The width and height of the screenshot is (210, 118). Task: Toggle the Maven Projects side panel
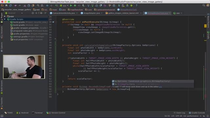pyautogui.click(x=208, y=21)
